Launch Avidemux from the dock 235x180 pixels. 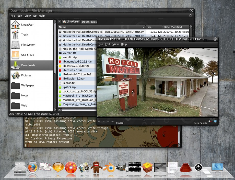[135, 167]
